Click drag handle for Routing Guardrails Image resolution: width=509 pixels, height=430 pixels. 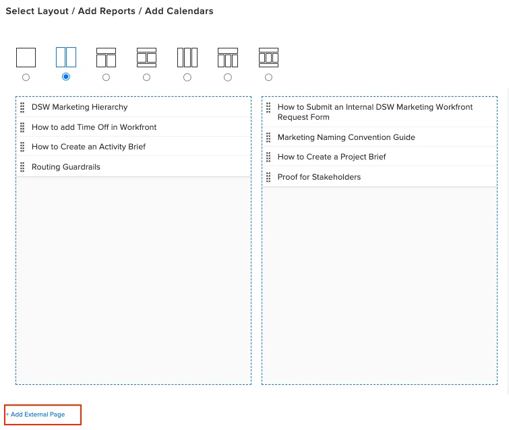pos(22,167)
